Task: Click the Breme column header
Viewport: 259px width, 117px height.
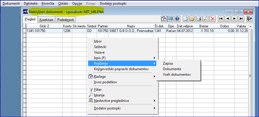Action: [204, 26]
